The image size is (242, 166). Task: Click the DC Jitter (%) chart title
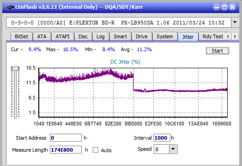tap(125, 62)
